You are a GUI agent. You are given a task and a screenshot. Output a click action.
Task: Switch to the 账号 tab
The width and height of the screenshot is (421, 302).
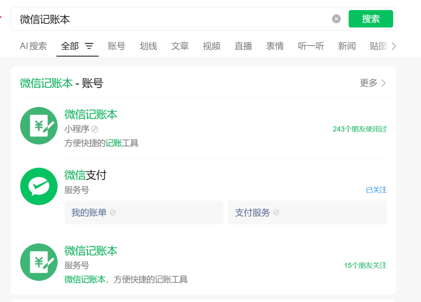[x=117, y=46]
